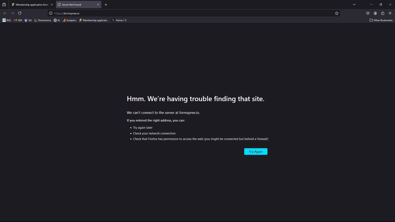
Task: Open a new tab with plus button
Action: click(x=106, y=5)
